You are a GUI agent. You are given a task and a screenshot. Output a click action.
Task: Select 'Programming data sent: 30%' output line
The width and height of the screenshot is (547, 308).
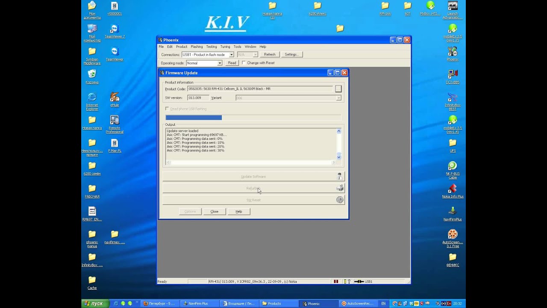(195, 151)
